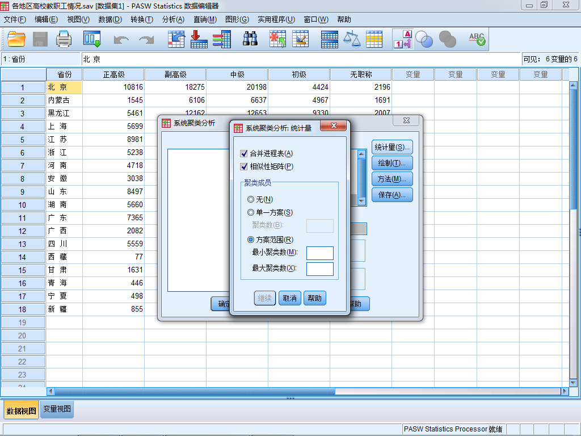Image resolution: width=581 pixels, height=436 pixels.
Task: Click the 最大聚类数(X) input field
Action: pyautogui.click(x=320, y=269)
